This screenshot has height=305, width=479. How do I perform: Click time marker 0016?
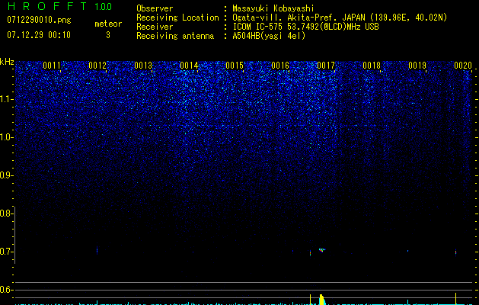pyautogui.click(x=280, y=66)
